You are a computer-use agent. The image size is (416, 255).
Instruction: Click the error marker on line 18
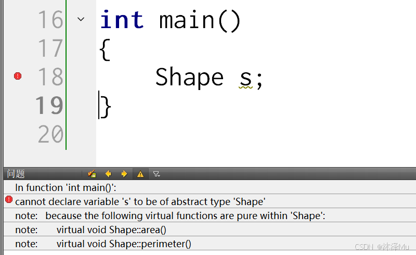click(18, 76)
